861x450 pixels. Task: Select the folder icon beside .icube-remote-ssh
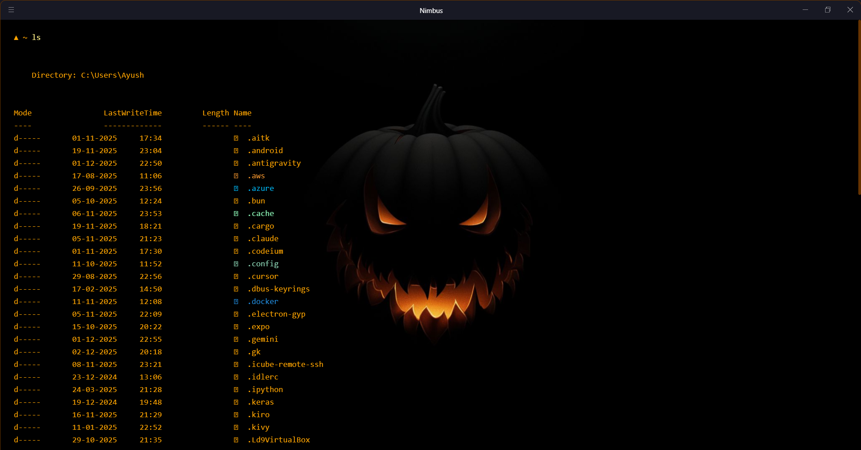tap(236, 365)
